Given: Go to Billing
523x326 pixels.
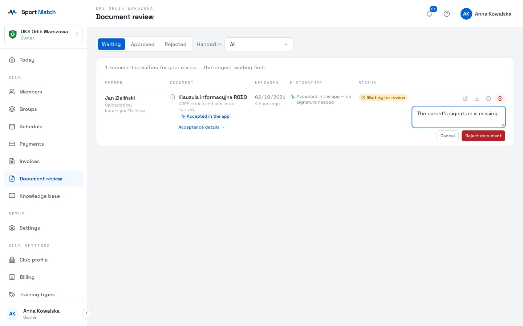Looking at the screenshot, I should (x=44, y=277).
